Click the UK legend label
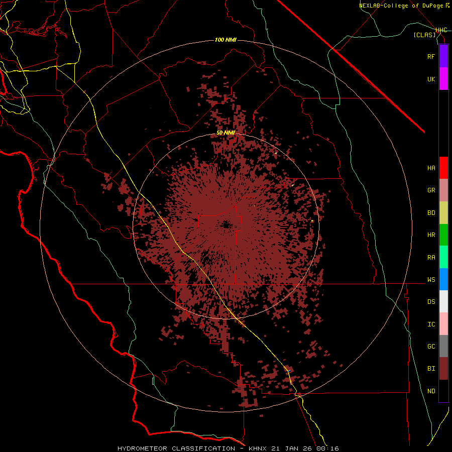This screenshot has height=452, width=452. click(431, 79)
